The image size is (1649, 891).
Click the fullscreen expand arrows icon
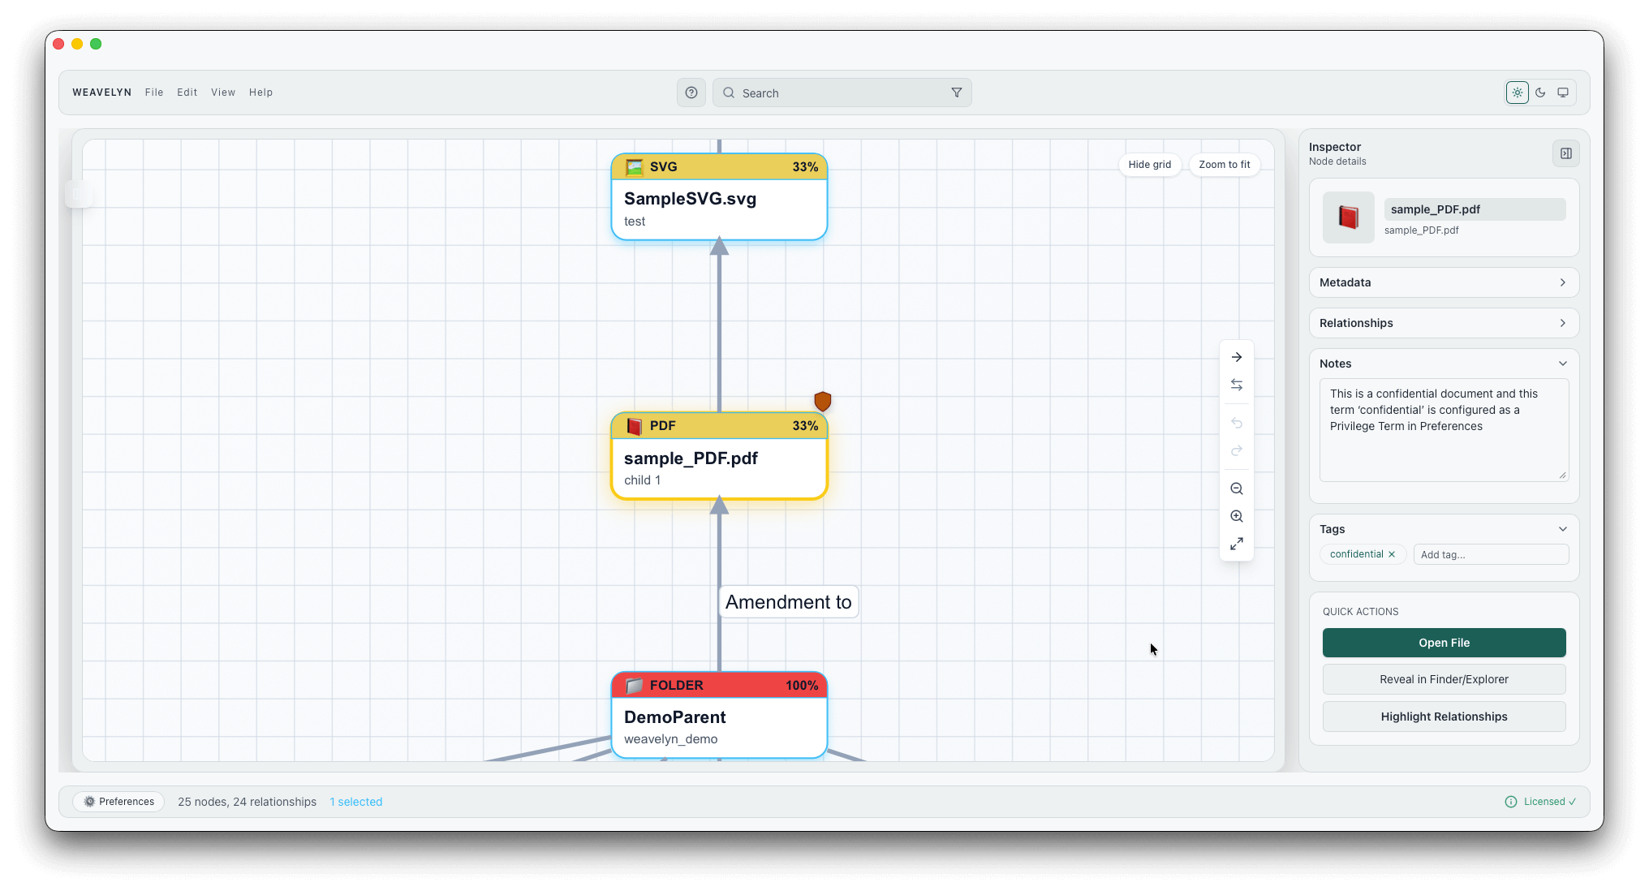[1236, 544]
